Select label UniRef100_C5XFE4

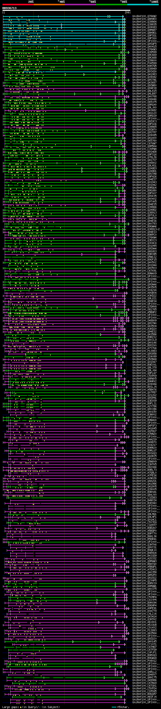[144, 688]
